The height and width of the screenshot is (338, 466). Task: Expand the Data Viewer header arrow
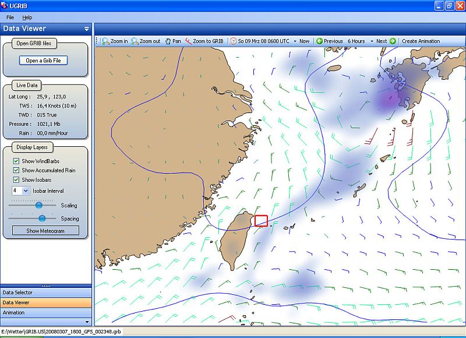coord(86,29)
